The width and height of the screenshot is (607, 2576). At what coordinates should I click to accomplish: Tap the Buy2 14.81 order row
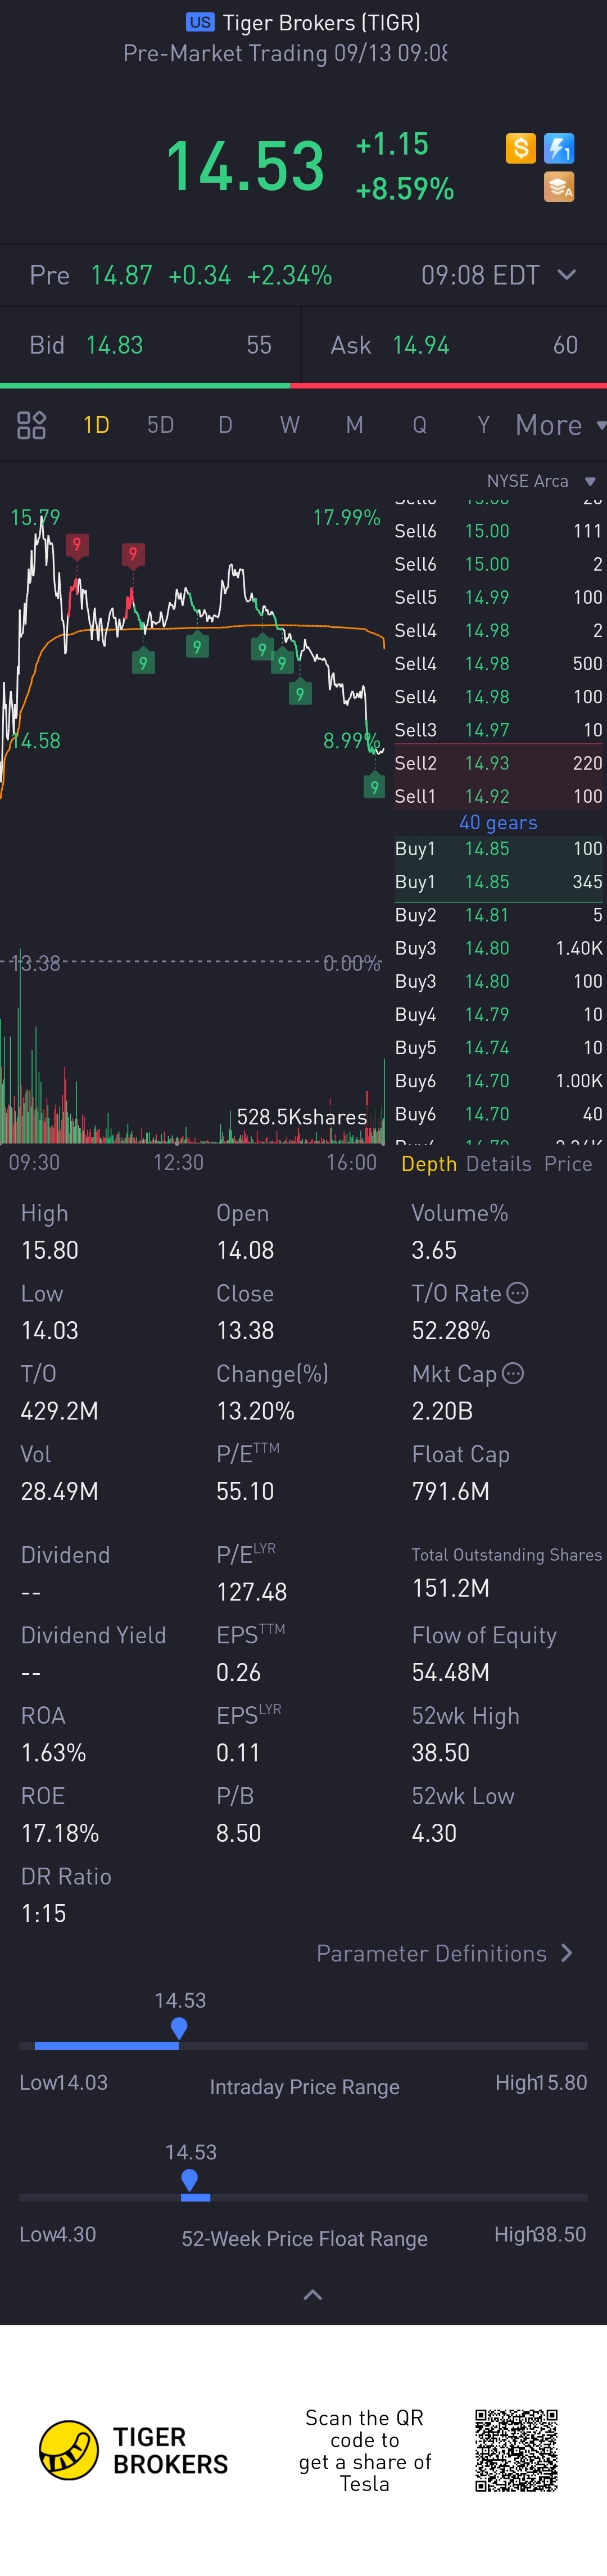click(498, 915)
